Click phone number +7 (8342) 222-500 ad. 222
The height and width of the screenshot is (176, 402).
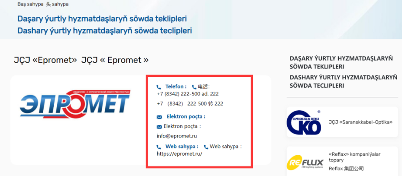pos(188,94)
